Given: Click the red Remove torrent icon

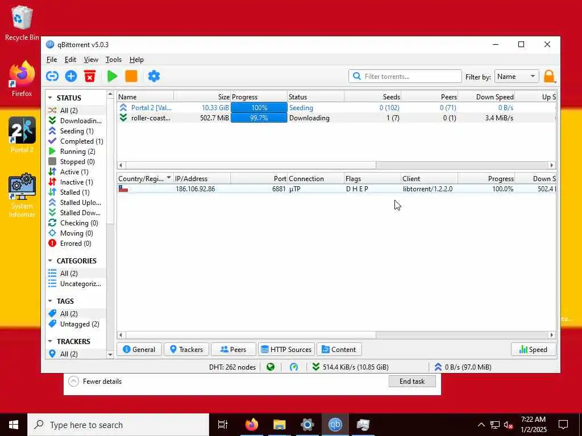Looking at the screenshot, I should point(90,77).
